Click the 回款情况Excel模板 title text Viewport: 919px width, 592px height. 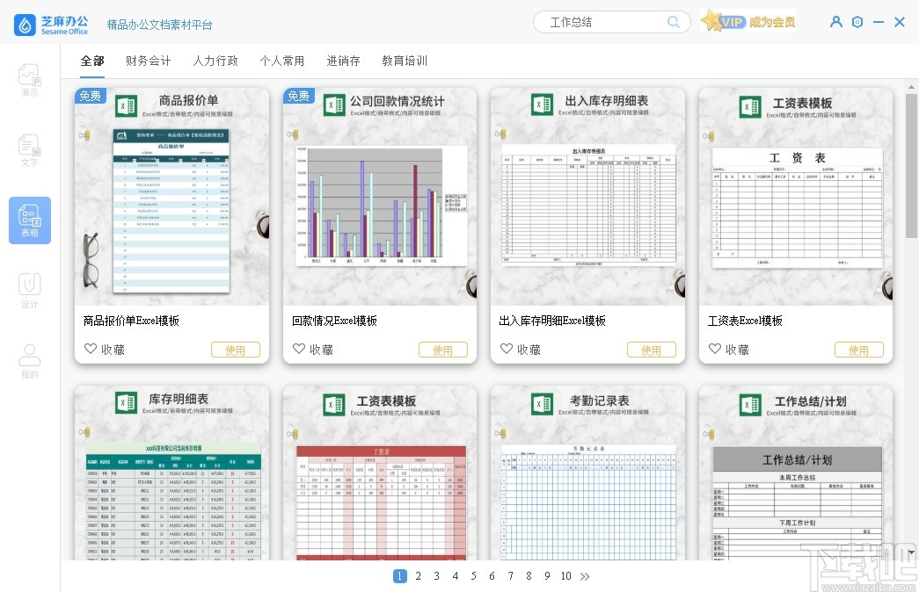point(335,321)
